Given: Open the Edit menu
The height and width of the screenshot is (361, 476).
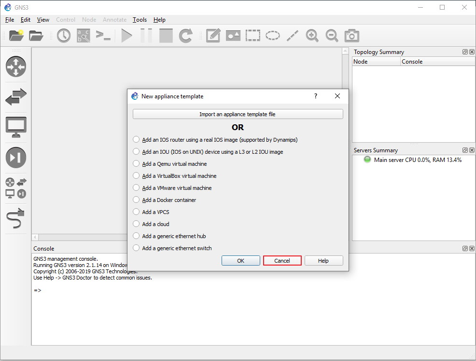Looking at the screenshot, I should [26, 20].
